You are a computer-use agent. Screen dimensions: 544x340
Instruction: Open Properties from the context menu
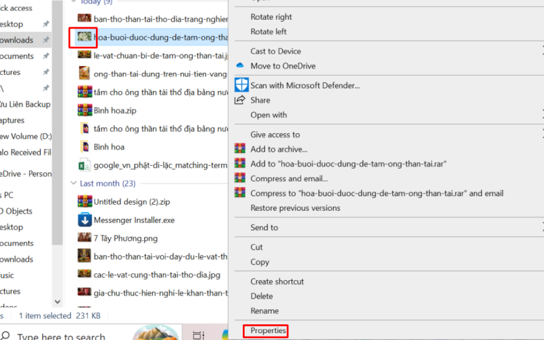click(x=268, y=330)
